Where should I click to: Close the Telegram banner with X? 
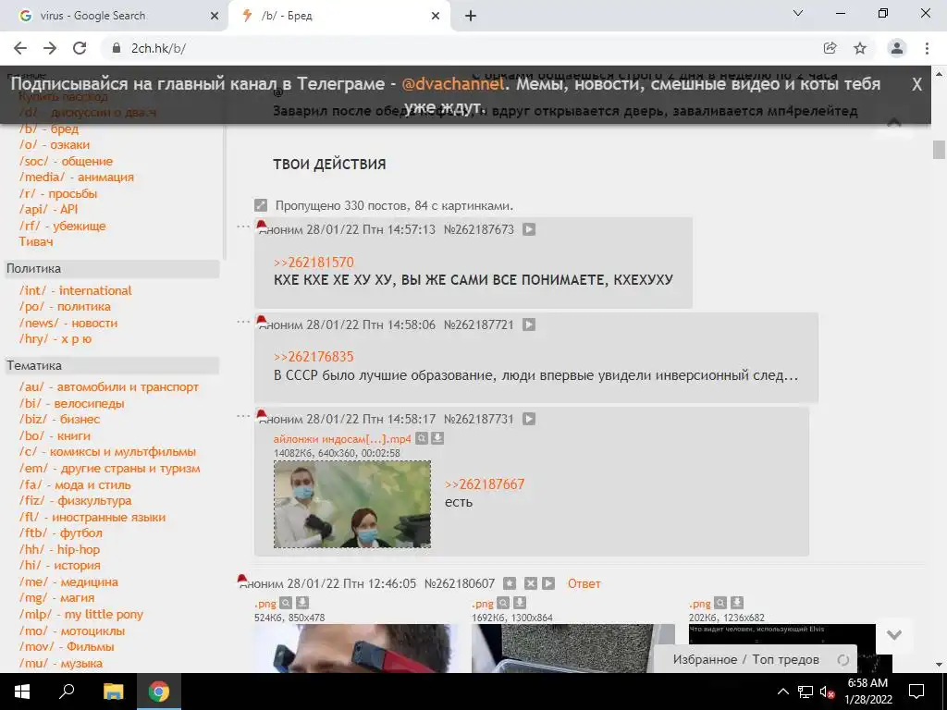pyautogui.click(x=916, y=84)
